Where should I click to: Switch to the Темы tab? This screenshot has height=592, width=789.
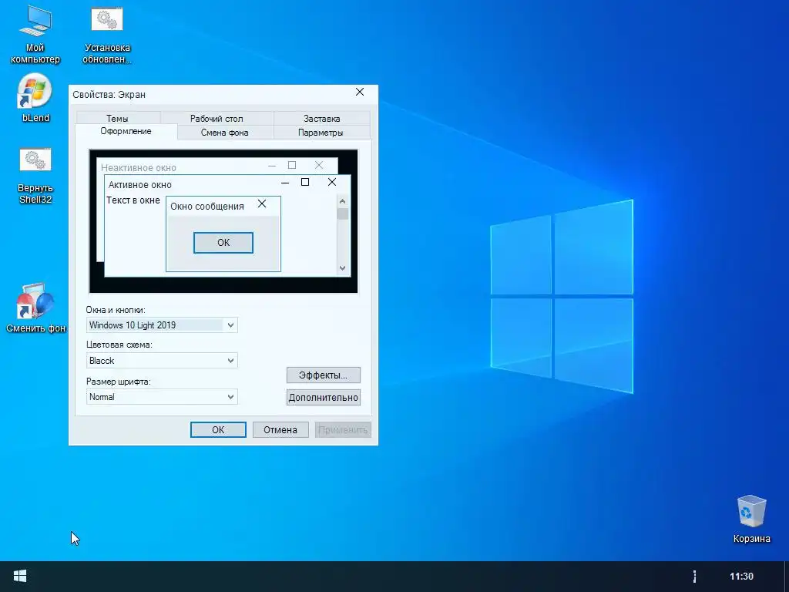pos(117,118)
